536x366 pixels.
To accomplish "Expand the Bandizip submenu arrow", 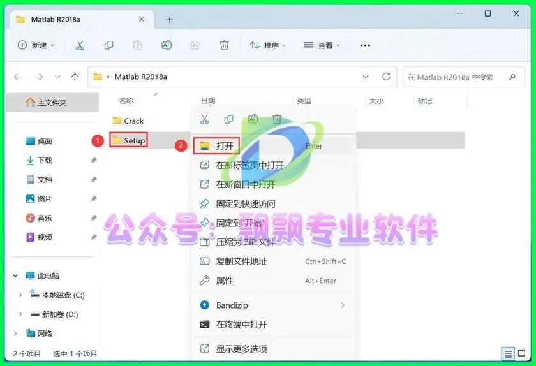I will (x=343, y=305).
